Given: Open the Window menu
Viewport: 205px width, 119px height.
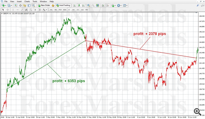Looking at the screenshot, I should [x=43, y=1].
